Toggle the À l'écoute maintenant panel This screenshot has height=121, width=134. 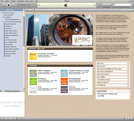click(1, 91)
